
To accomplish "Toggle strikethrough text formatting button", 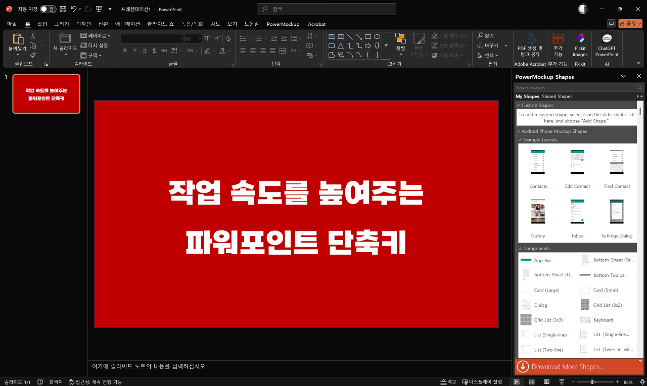I will [164, 51].
